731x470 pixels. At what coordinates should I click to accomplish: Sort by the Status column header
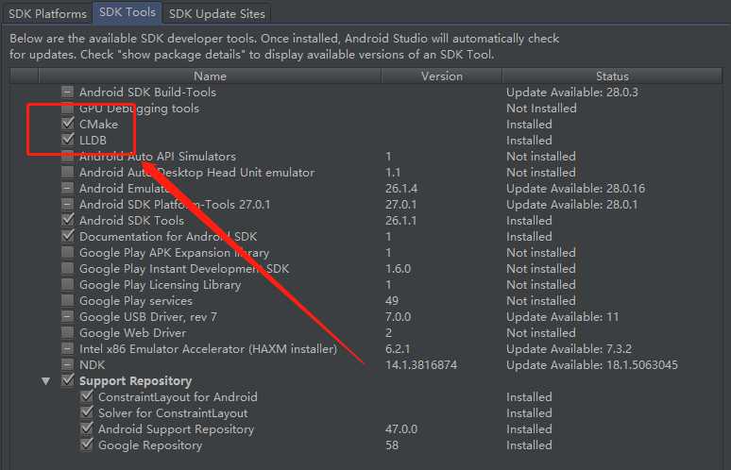[612, 76]
